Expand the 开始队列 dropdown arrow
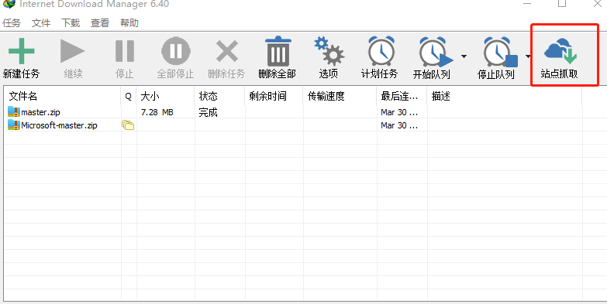 [464, 56]
